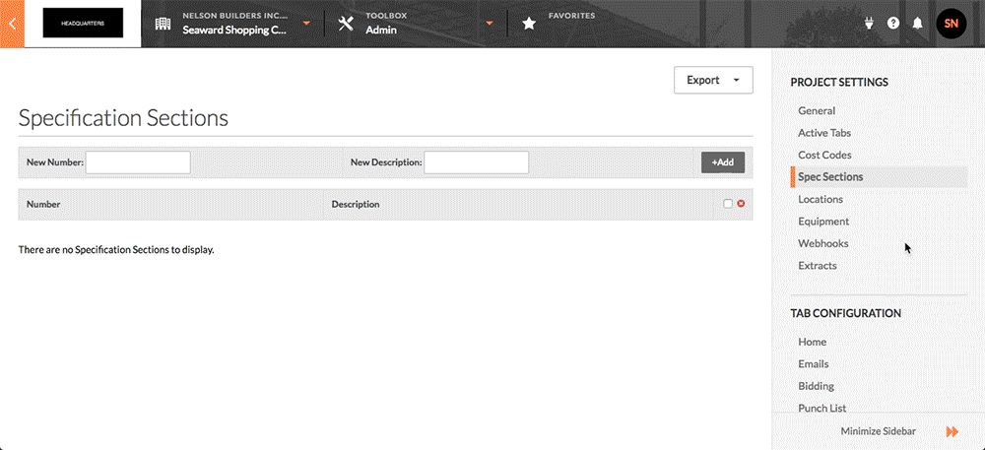Image resolution: width=985 pixels, height=450 pixels.
Task: Open Cost Codes in project settings
Action: click(824, 155)
